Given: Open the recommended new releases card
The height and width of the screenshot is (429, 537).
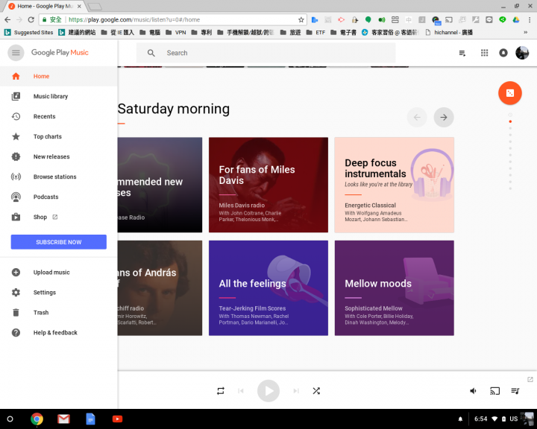Looking at the screenshot, I should (160, 185).
